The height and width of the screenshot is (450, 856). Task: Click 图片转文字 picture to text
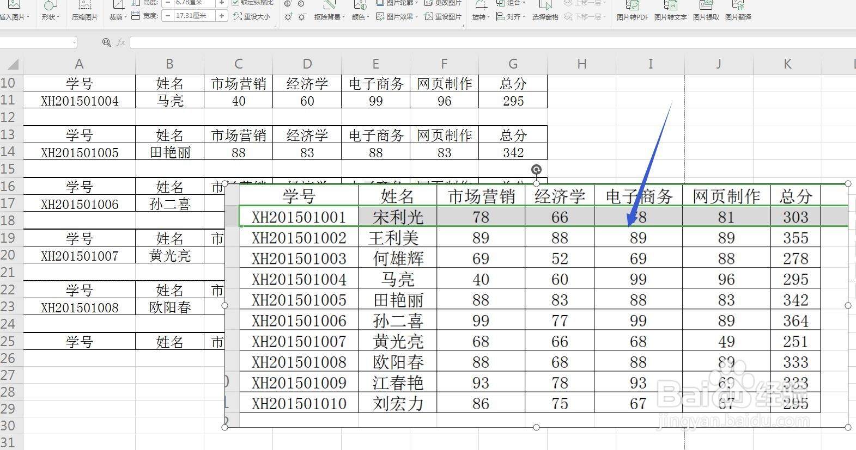pos(671,11)
